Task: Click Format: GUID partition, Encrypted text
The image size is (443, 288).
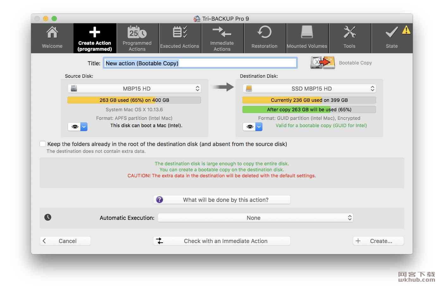Action: click(309, 118)
